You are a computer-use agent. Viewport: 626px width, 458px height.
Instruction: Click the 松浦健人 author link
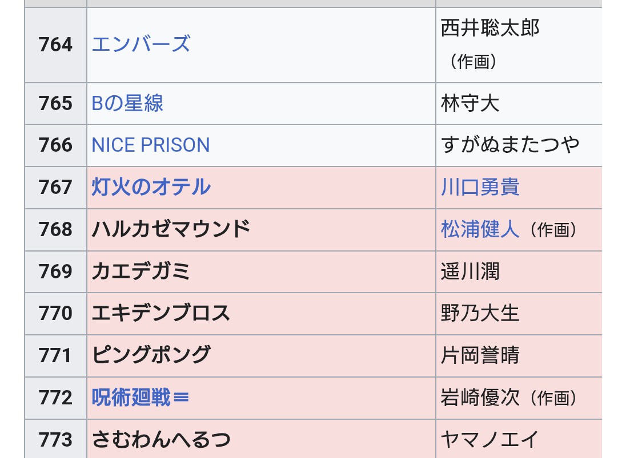[480, 229]
